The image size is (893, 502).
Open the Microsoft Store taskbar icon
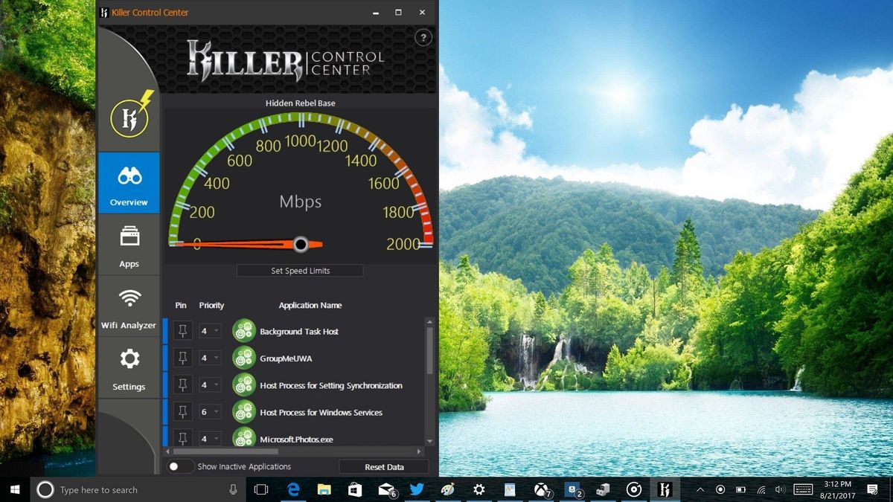[x=355, y=489]
